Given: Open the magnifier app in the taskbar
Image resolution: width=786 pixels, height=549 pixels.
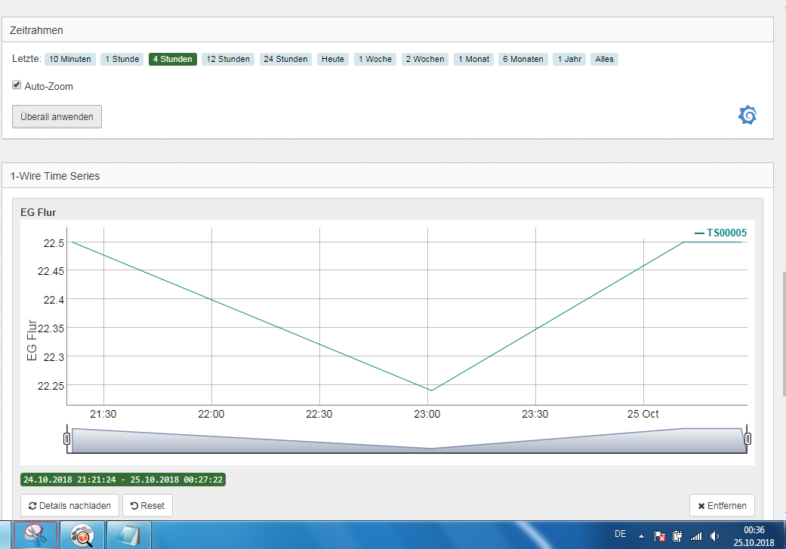Looking at the screenshot, I should point(82,535).
